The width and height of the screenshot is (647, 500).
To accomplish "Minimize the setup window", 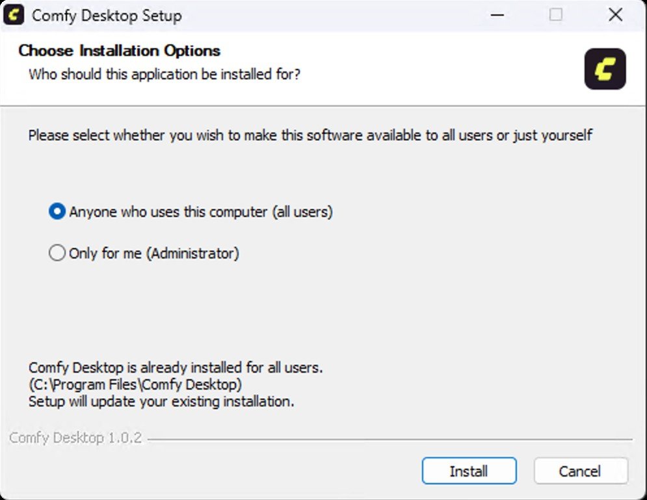I will click(497, 15).
